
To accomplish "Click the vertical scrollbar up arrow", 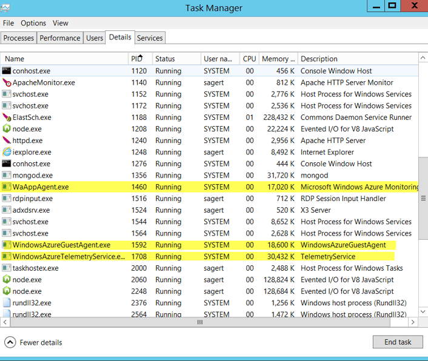I will click(423, 58).
